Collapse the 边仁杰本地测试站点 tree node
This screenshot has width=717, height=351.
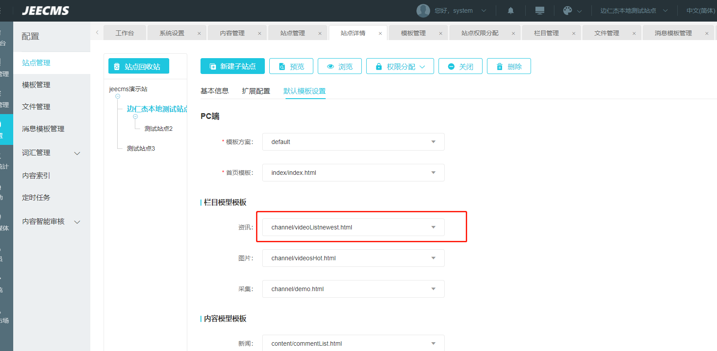coord(135,117)
